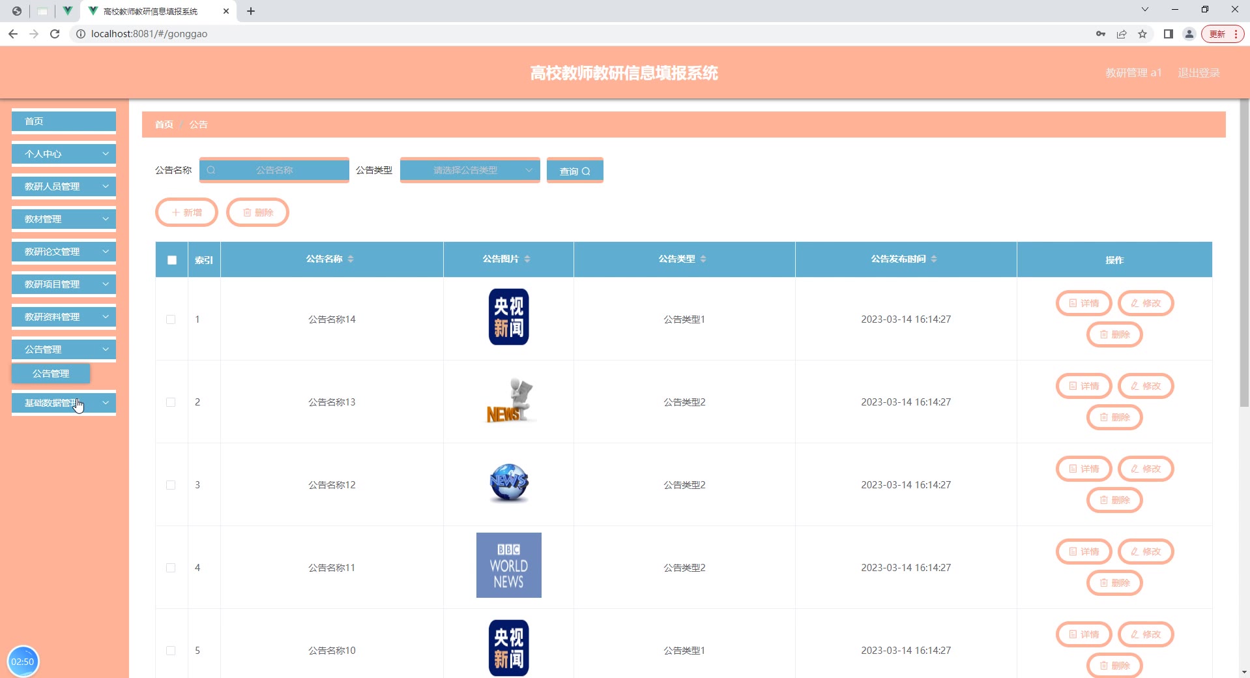Image resolution: width=1250 pixels, height=678 pixels.
Task: View 详情 for 公告名称14
Action: click(1084, 303)
